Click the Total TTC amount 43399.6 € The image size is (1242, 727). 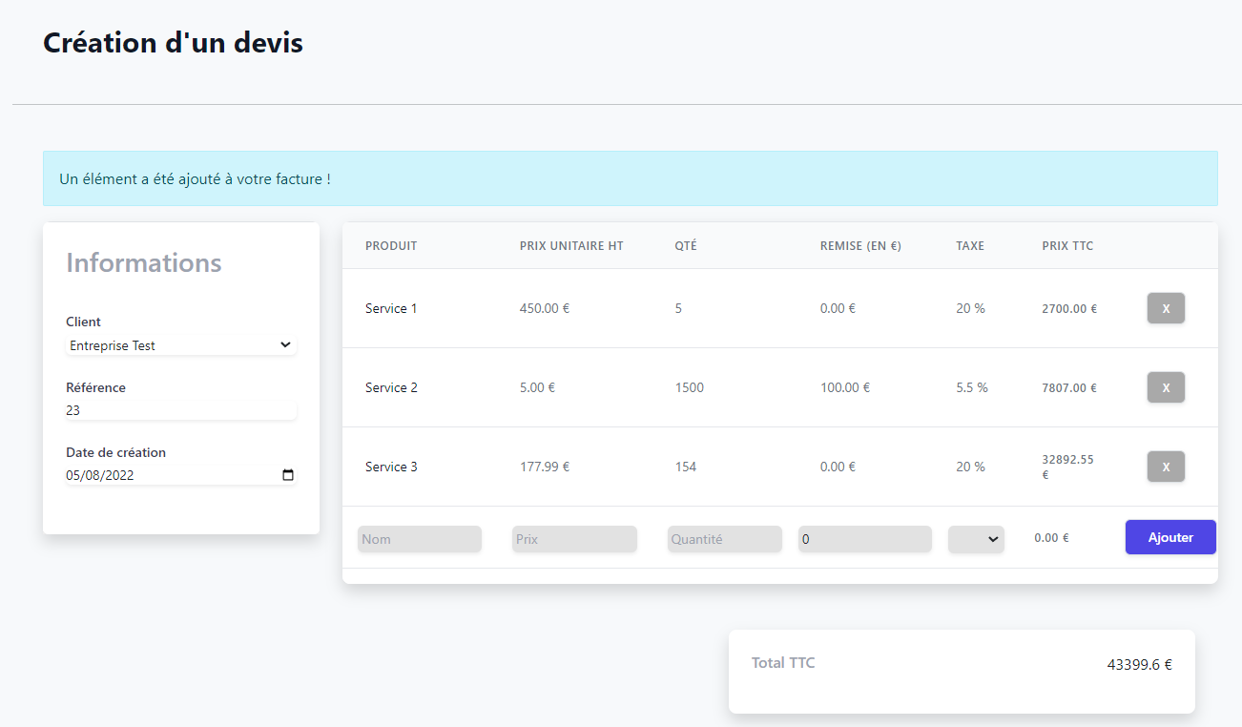1139,664
